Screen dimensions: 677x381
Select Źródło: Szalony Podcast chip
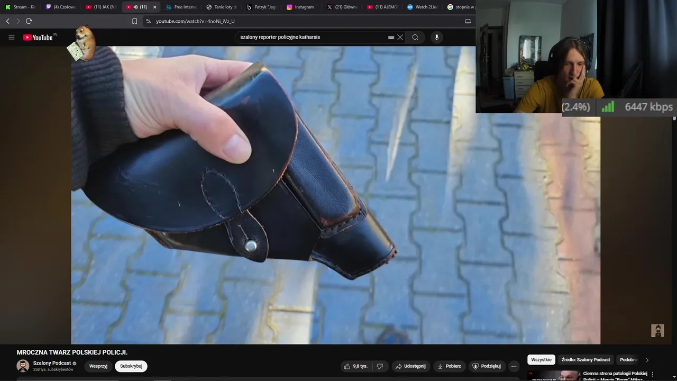pyautogui.click(x=585, y=360)
